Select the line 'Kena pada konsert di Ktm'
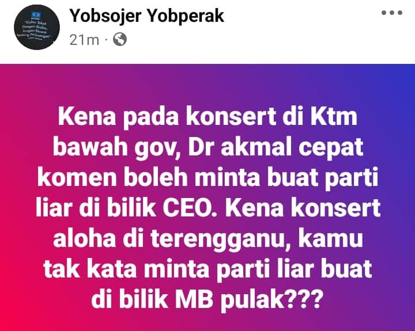 click(x=207, y=117)
